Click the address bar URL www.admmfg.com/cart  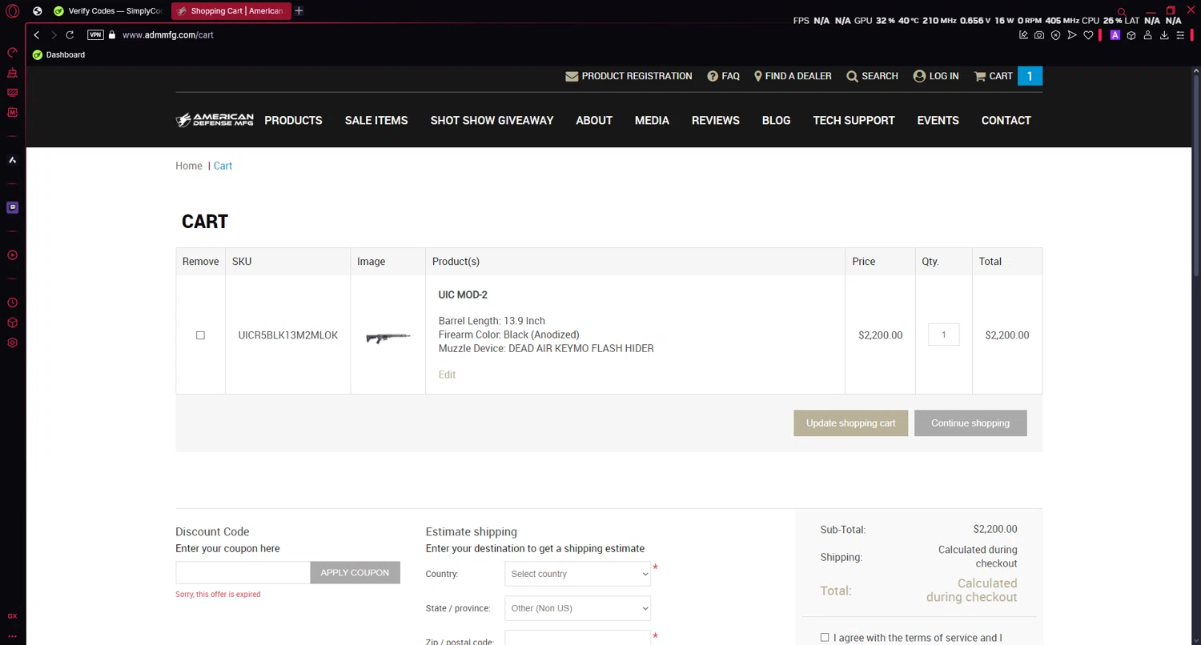(168, 35)
